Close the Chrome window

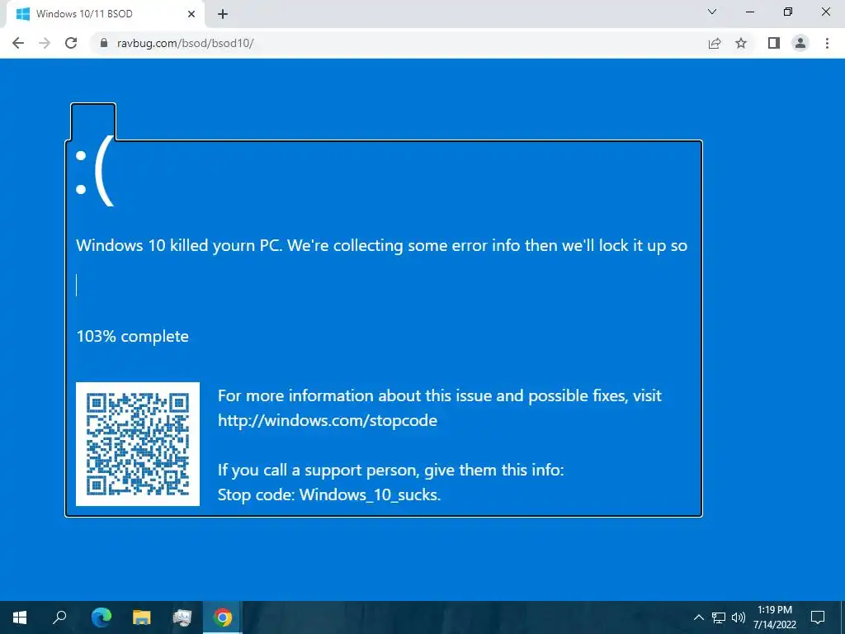tap(825, 12)
